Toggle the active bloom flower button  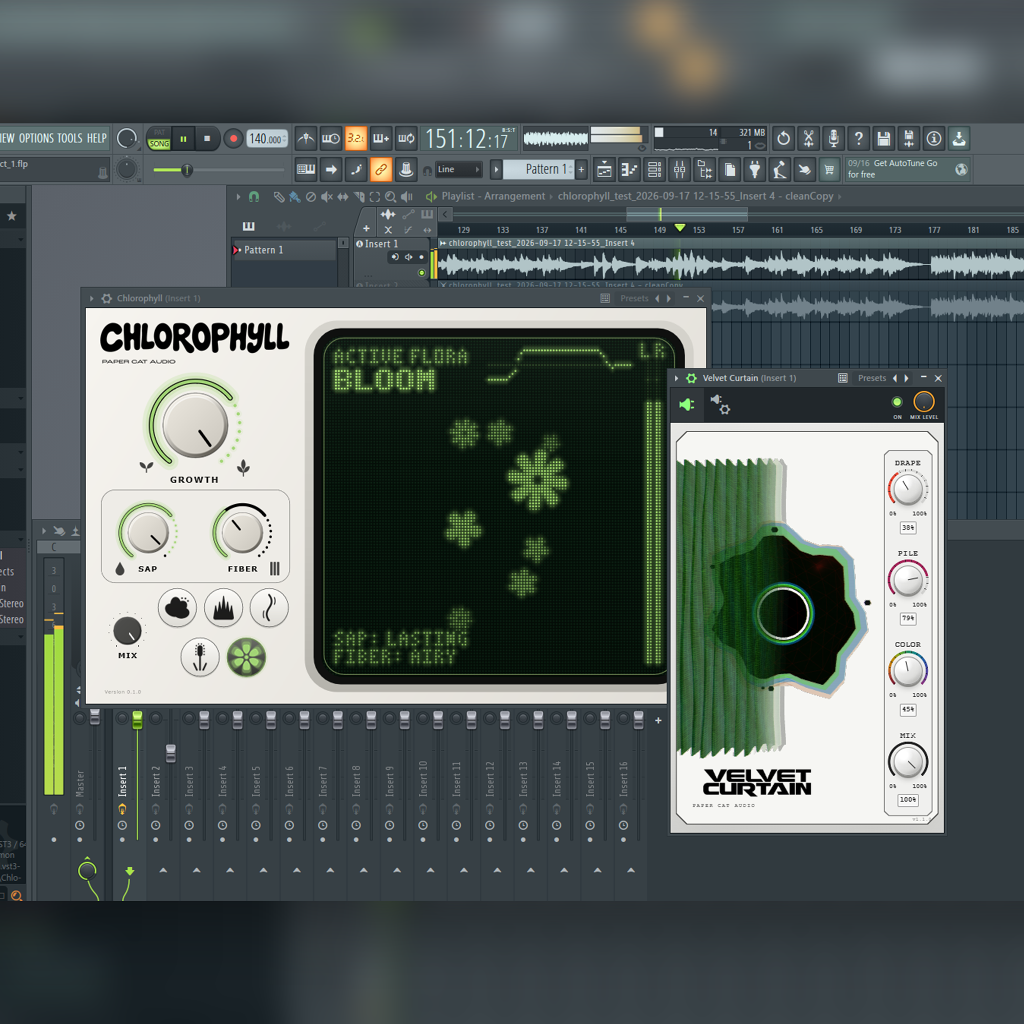coord(246,657)
